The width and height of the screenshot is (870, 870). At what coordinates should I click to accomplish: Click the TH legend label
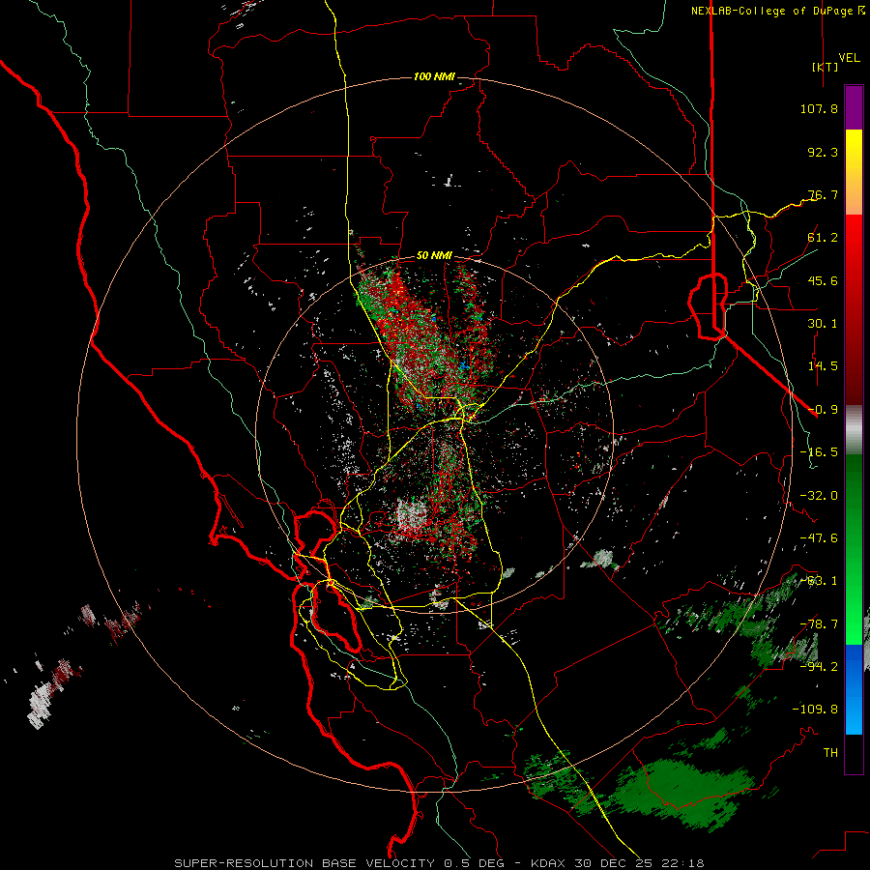click(x=830, y=753)
